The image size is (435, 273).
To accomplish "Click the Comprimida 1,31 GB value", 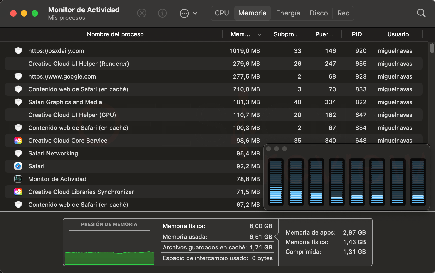I will (354, 252).
